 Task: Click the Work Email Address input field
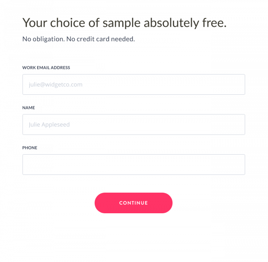pos(134,85)
